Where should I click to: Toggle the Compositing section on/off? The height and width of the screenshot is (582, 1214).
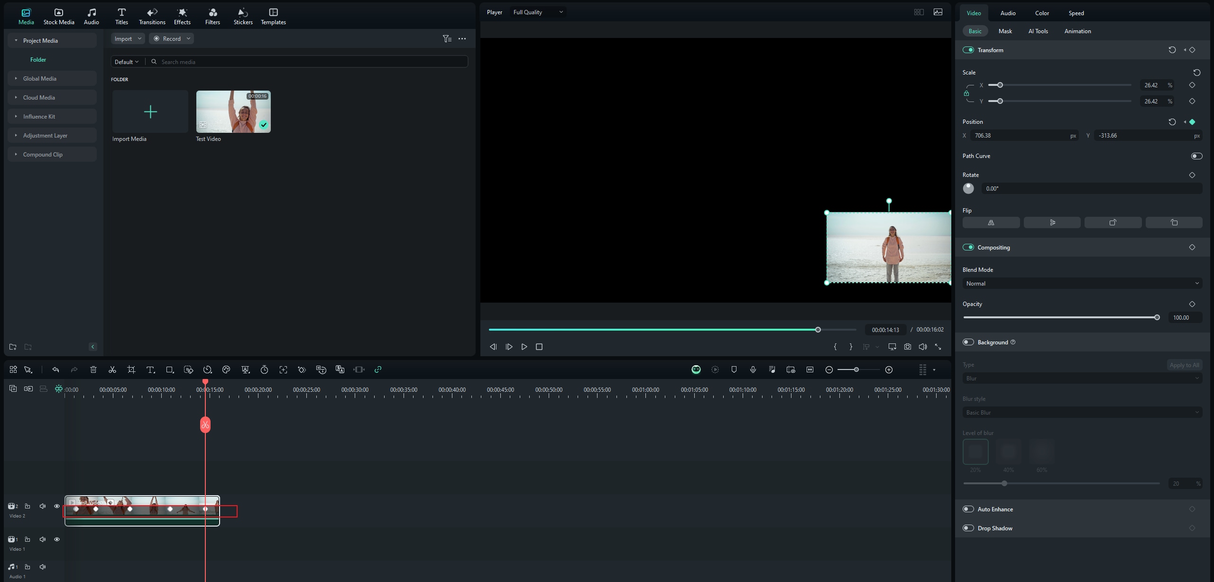click(968, 247)
